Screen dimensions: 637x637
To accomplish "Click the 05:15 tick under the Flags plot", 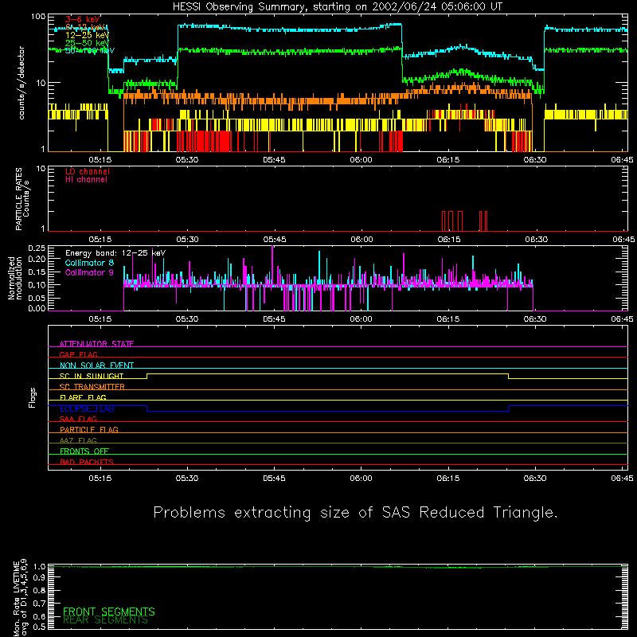I will pyautogui.click(x=100, y=479).
